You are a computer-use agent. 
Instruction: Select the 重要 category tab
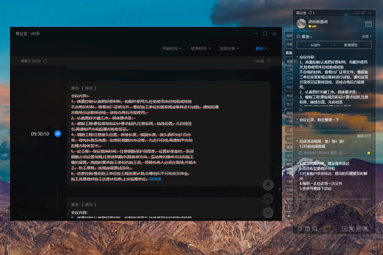tap(289, 62)
